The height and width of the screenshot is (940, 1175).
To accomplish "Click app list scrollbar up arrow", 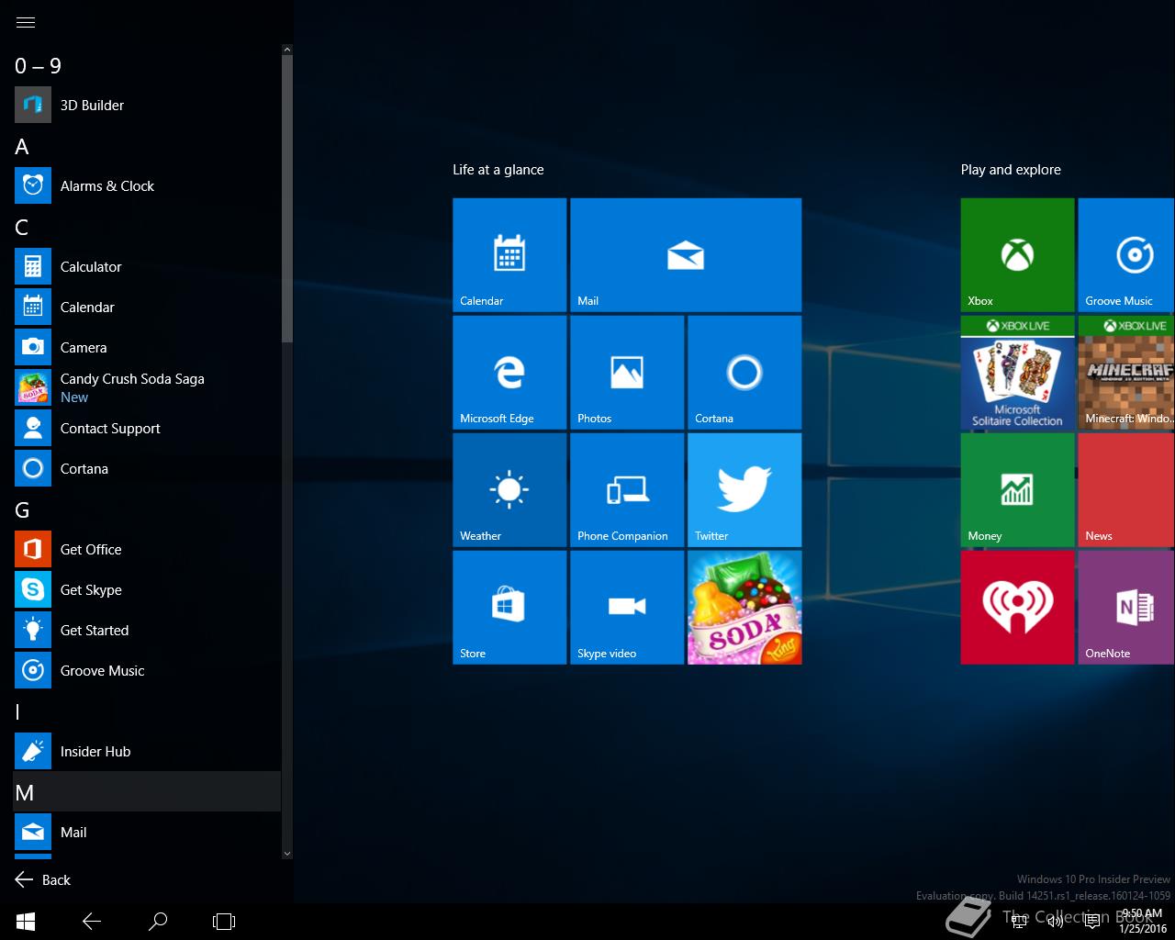I will pos(286,50).
